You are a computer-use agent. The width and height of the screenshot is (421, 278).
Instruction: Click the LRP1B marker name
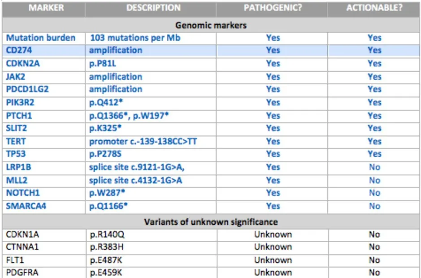tap(18, 167)
